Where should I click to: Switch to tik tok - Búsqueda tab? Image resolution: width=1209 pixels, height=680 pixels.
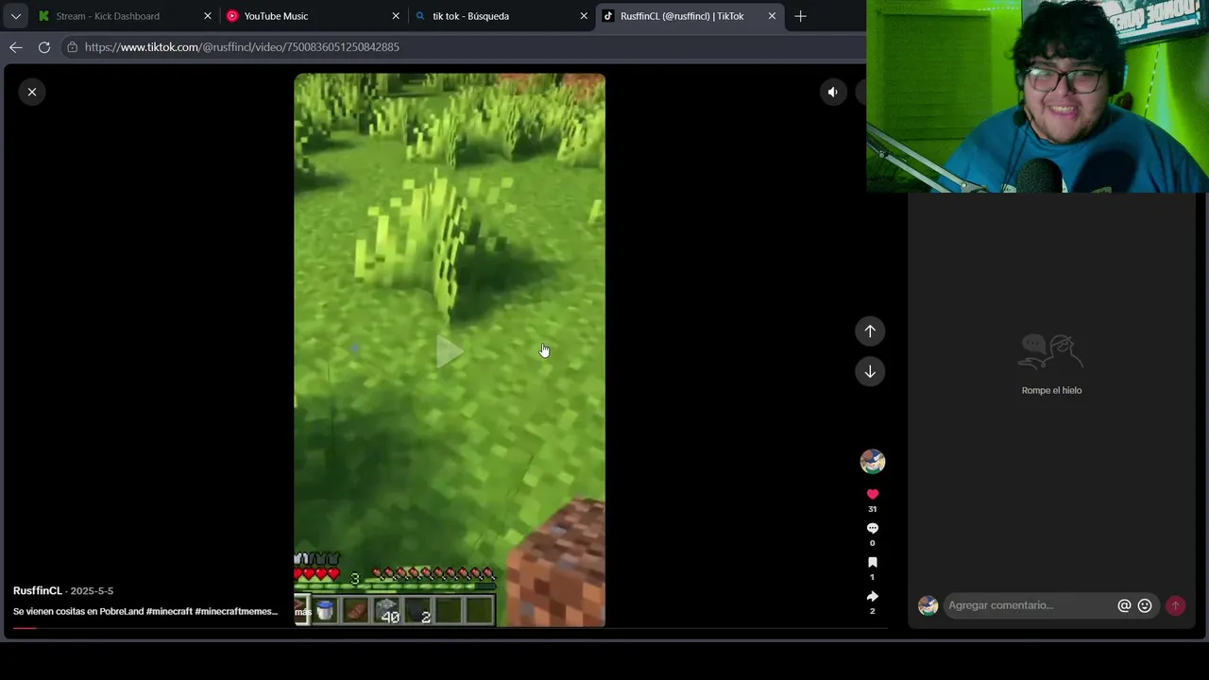pos(502,16)
